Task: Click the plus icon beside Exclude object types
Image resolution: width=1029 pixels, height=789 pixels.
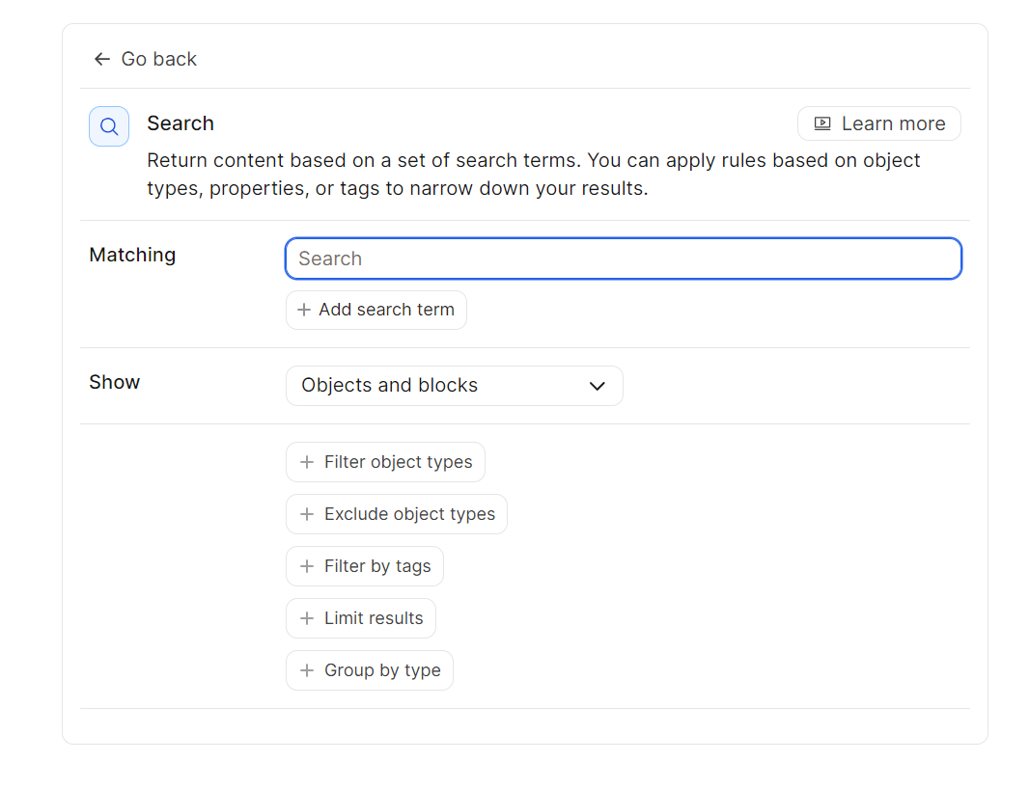Action: [307, 514]
